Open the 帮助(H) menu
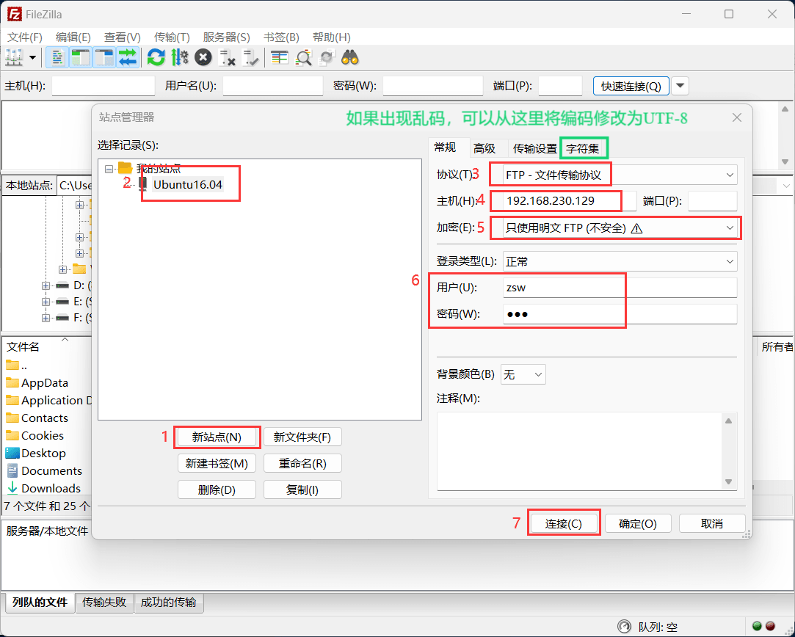The width and height of the screenshot is (795, 637). (x=332, y=37)
